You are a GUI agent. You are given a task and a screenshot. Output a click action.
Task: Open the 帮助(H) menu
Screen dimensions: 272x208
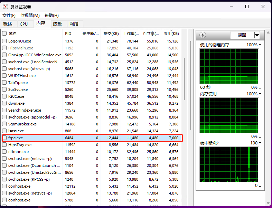[x=51, y=16]
